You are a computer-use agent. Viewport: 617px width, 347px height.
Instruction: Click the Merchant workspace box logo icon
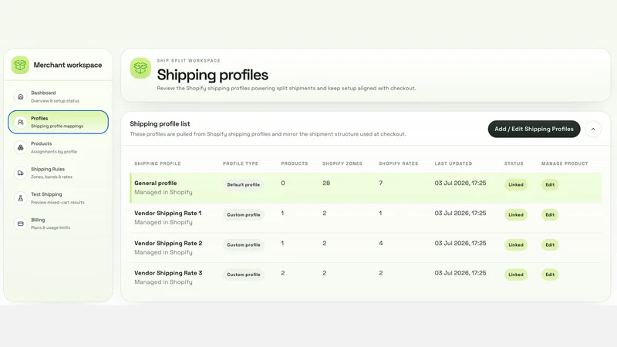(x=20, y=65)
